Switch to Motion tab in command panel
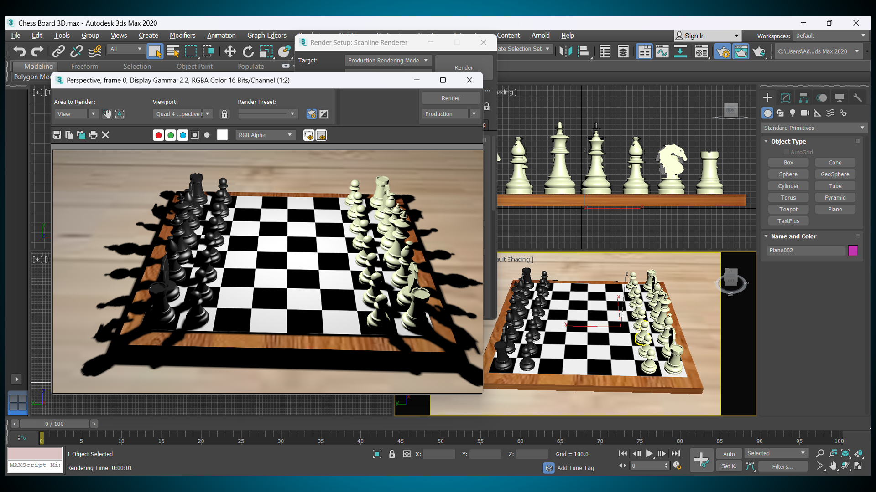This screenshot has height=492, width=876. (x=822, y=97)
